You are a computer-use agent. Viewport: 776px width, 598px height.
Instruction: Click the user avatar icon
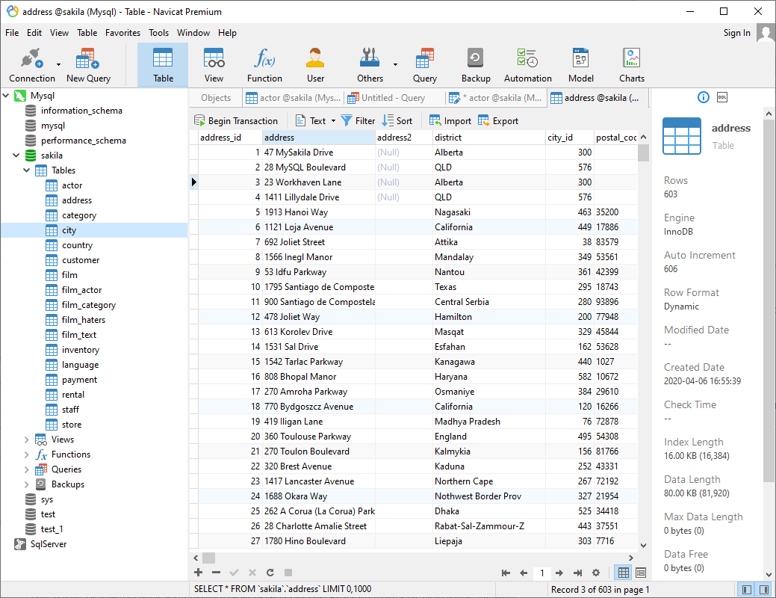pyautogui.click(x=766, y=34)
